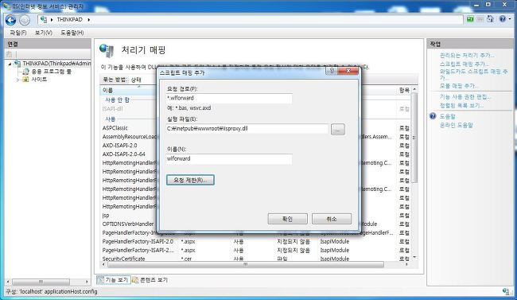Click the THINKPAD server node icon in tree
Screen dimensions: 517x300
(17, 64)
